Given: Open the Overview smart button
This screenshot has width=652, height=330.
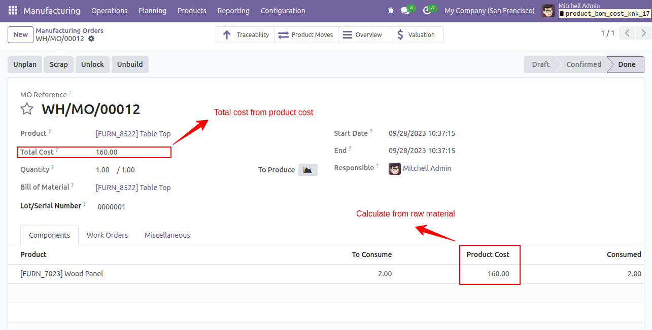Looking at the screenshot, I should pyautogui.click(x=364, y=35).
